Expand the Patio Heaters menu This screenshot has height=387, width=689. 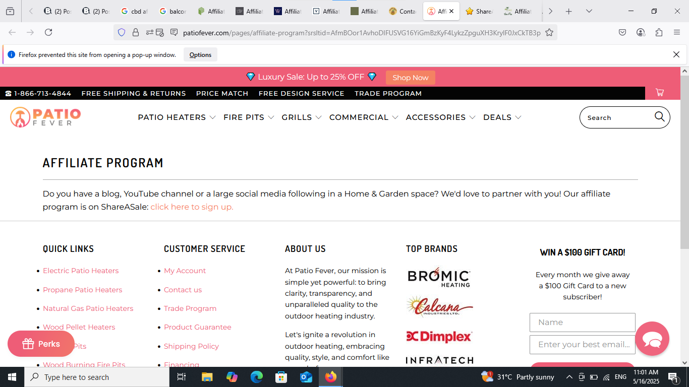(177, 117)
